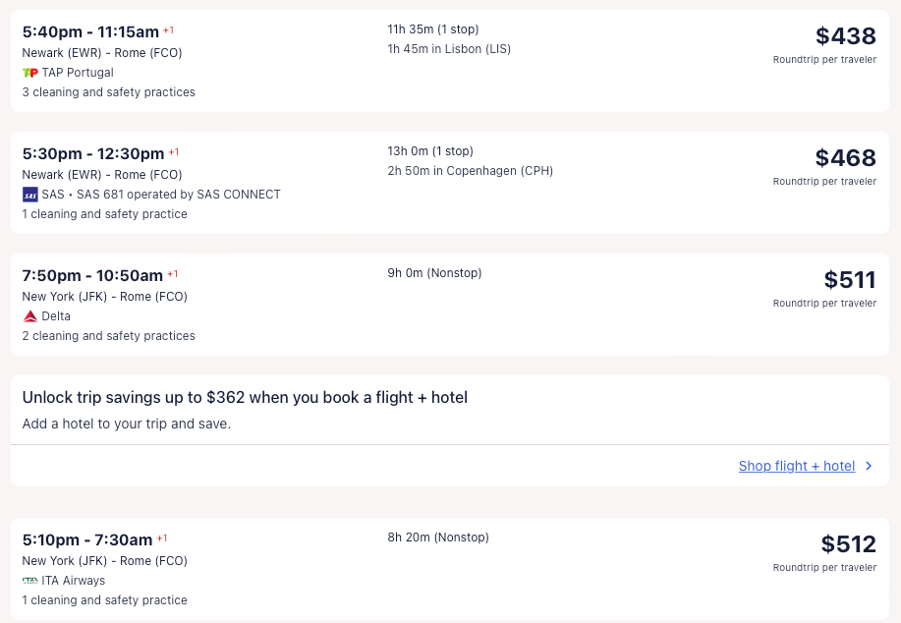Click the 7:50pm - 10:50am flight time
Image resolution: width=901 pixels, height=623 pixels.
(x=92, y=275)
